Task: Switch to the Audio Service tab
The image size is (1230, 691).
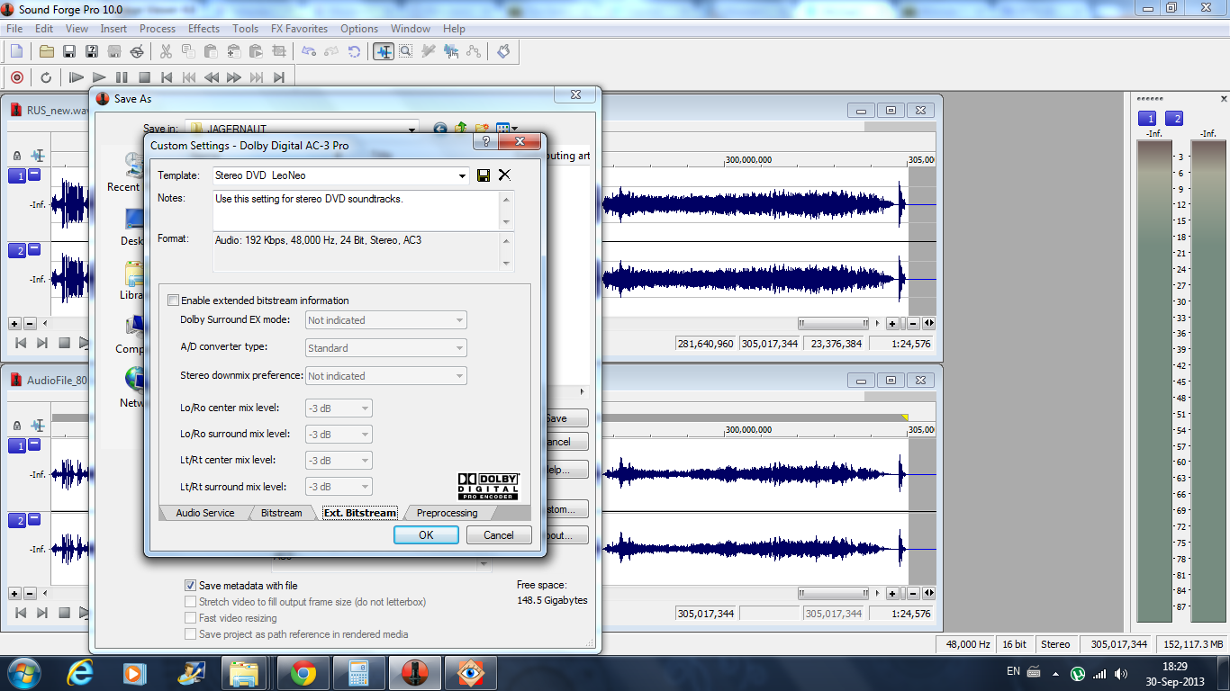Action: (204, 513)
